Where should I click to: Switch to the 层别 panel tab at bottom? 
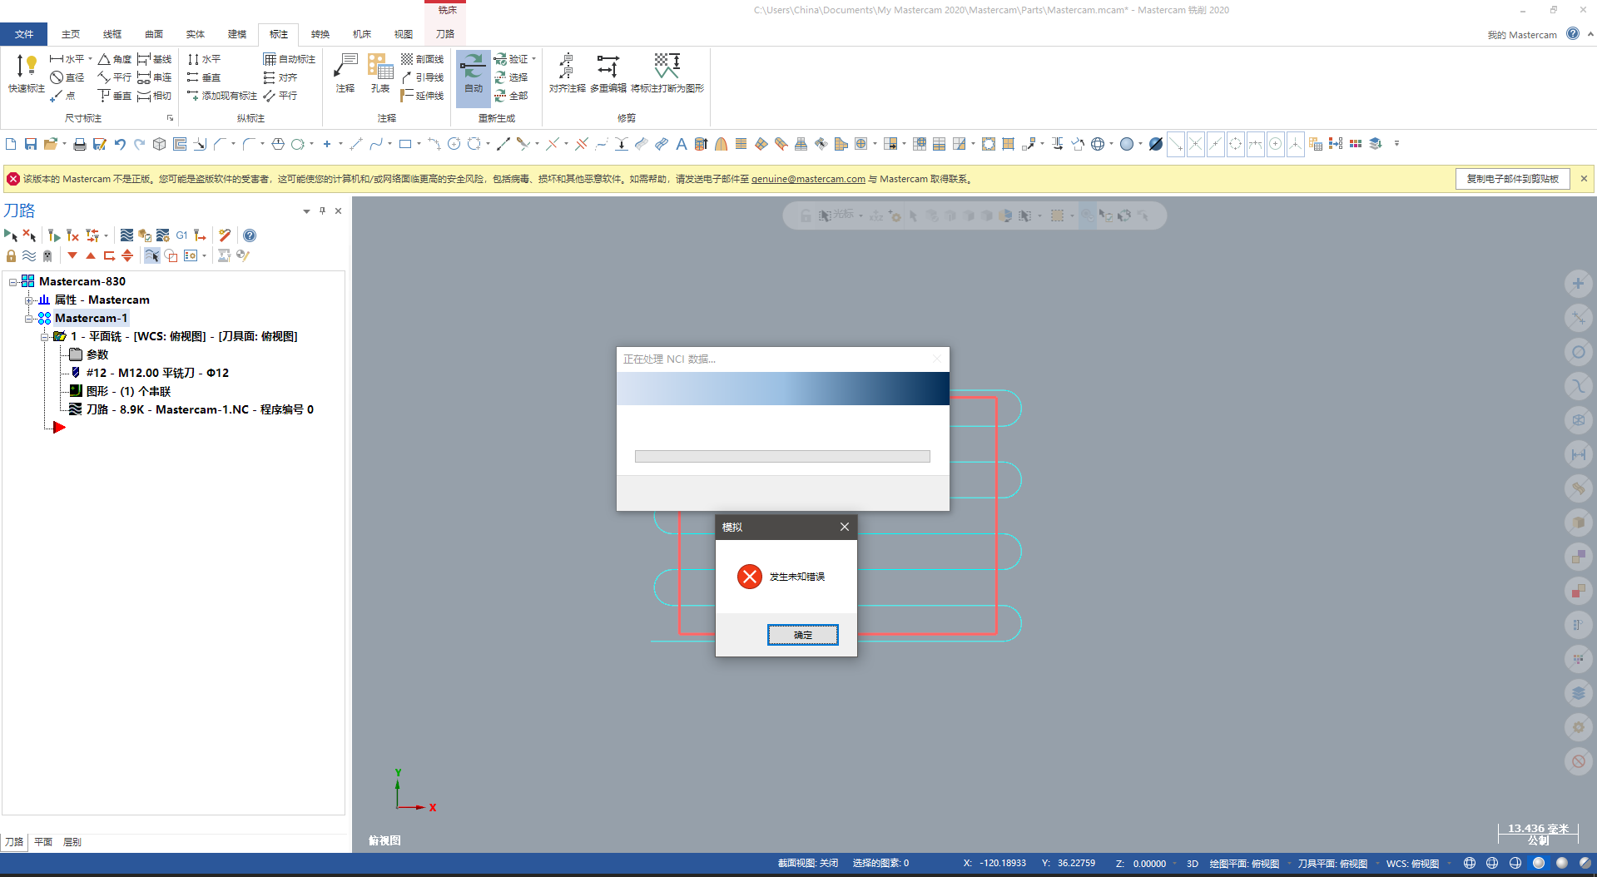[72, 842]
